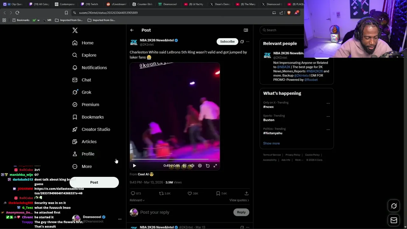Go back with the Post arrow
Screen dimensions: 407x229
pos(132,30)
